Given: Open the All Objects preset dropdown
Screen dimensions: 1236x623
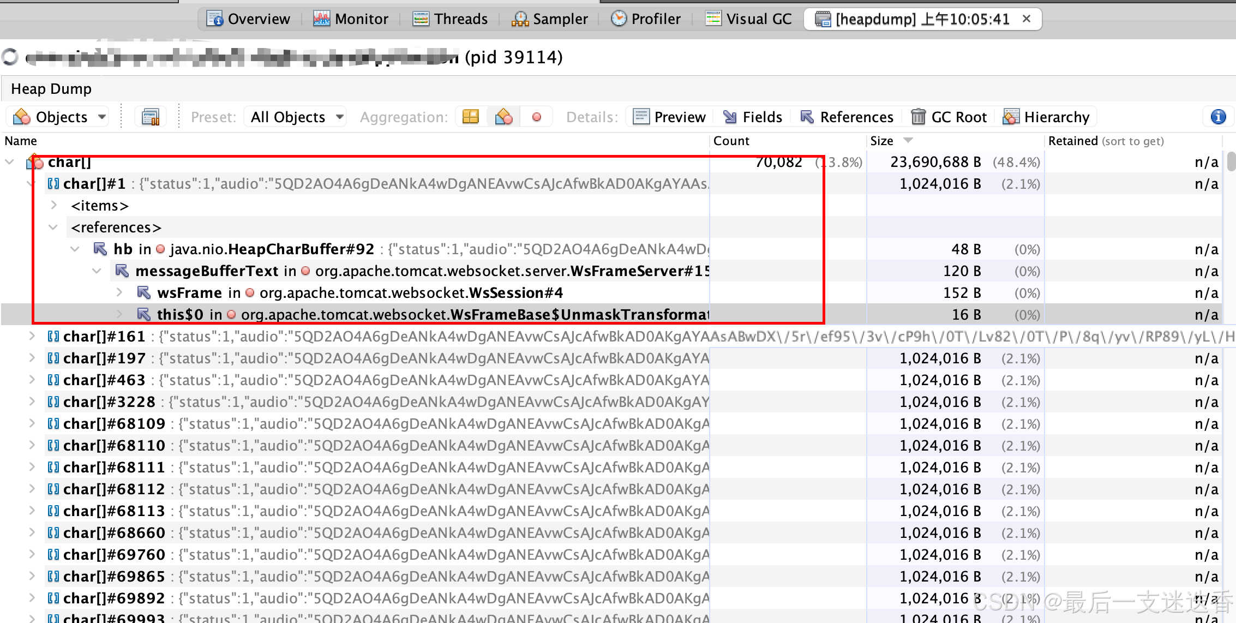Looking at the screenshot, I should (x=296, y=117).
